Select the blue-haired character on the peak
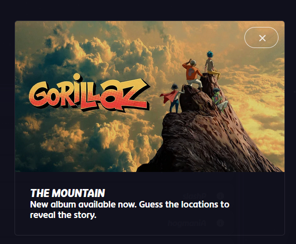 point(212,64)
